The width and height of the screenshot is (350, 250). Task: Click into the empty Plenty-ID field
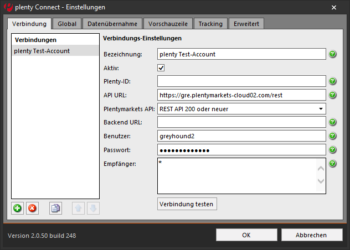[242, 81]
